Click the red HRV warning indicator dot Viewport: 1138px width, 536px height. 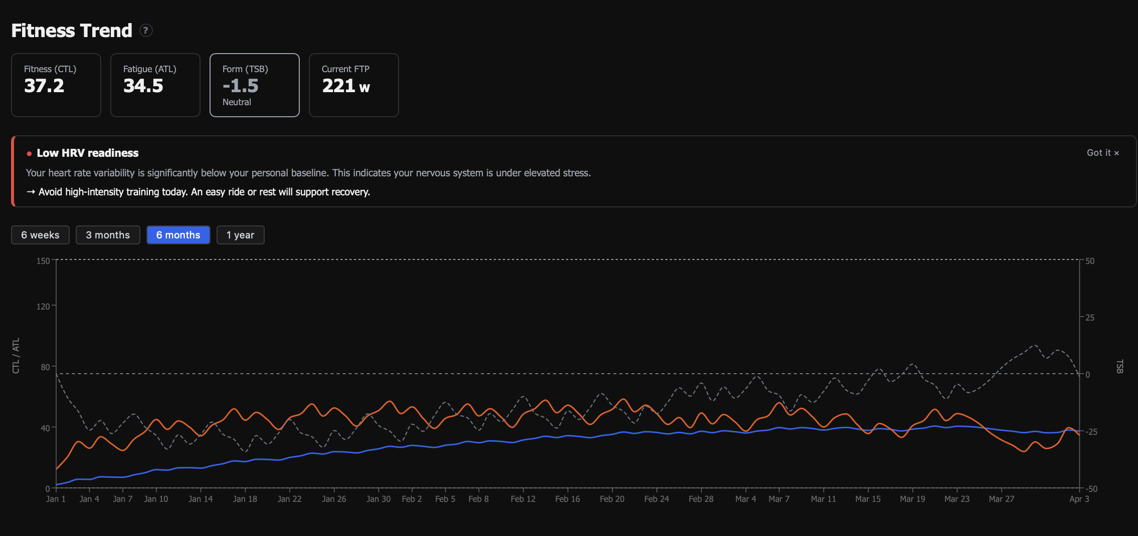tap(29, 153)
